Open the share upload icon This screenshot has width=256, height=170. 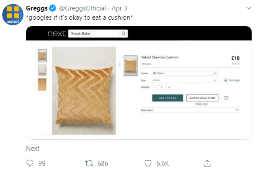click(x=207, y=163)
